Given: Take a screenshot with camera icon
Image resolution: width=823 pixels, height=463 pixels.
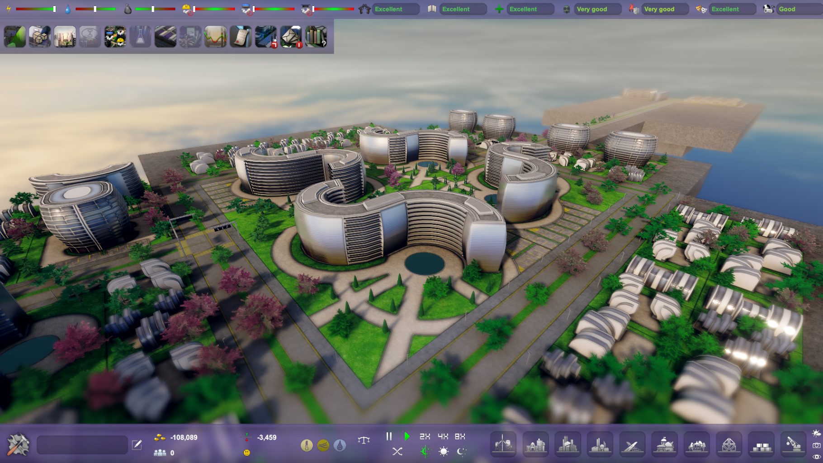Looking at the screenshot, I should tap(816, 445).
